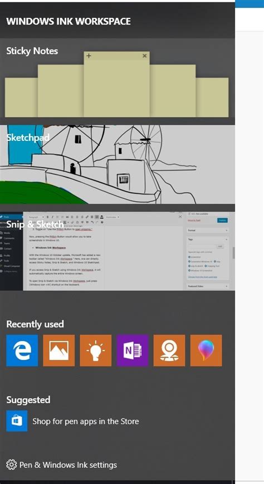Open Microsoft Edge from Recently used
Image resolution: width=264 pixels, height=484 pixels.
pyautogui.click(x=22, y=350)
